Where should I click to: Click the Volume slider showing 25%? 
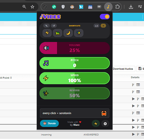pos(75,48)
